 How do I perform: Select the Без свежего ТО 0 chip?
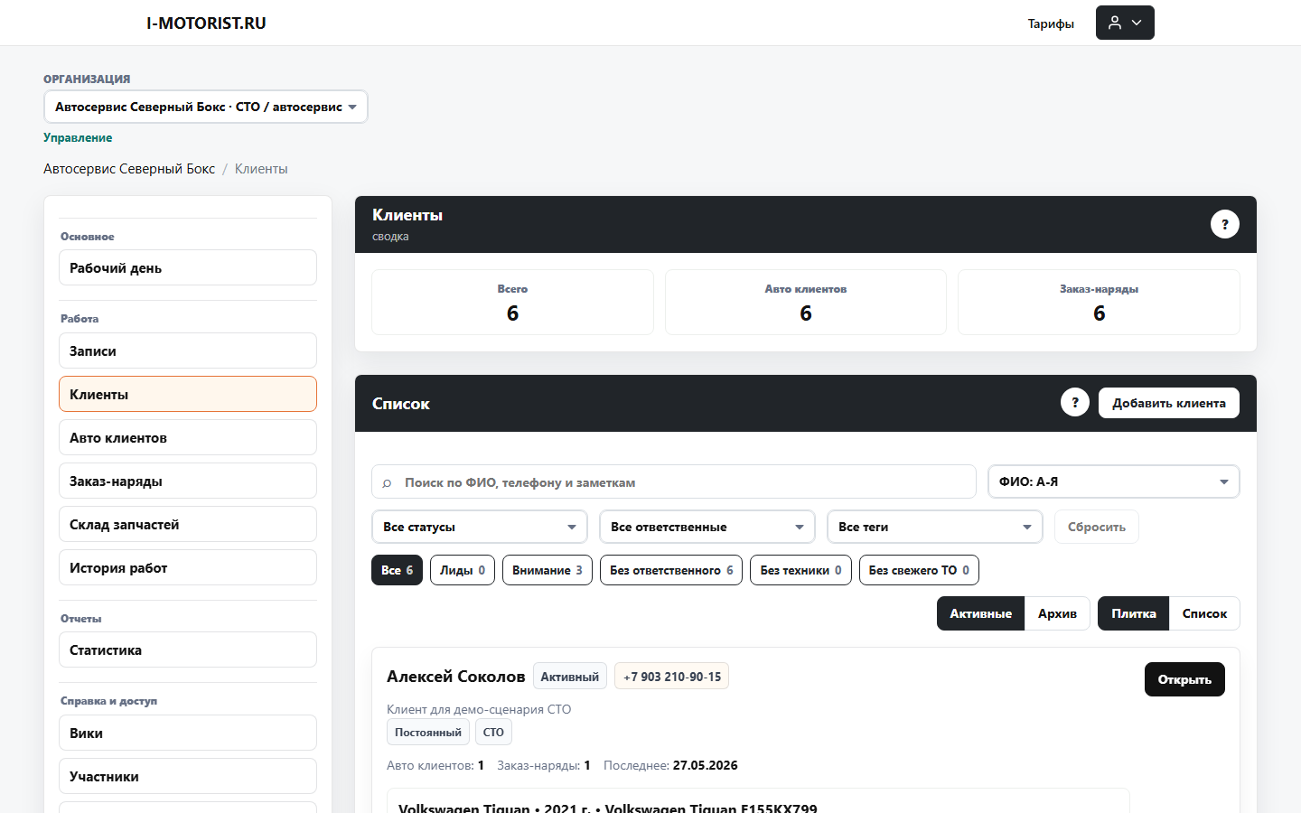pos(919,570)
